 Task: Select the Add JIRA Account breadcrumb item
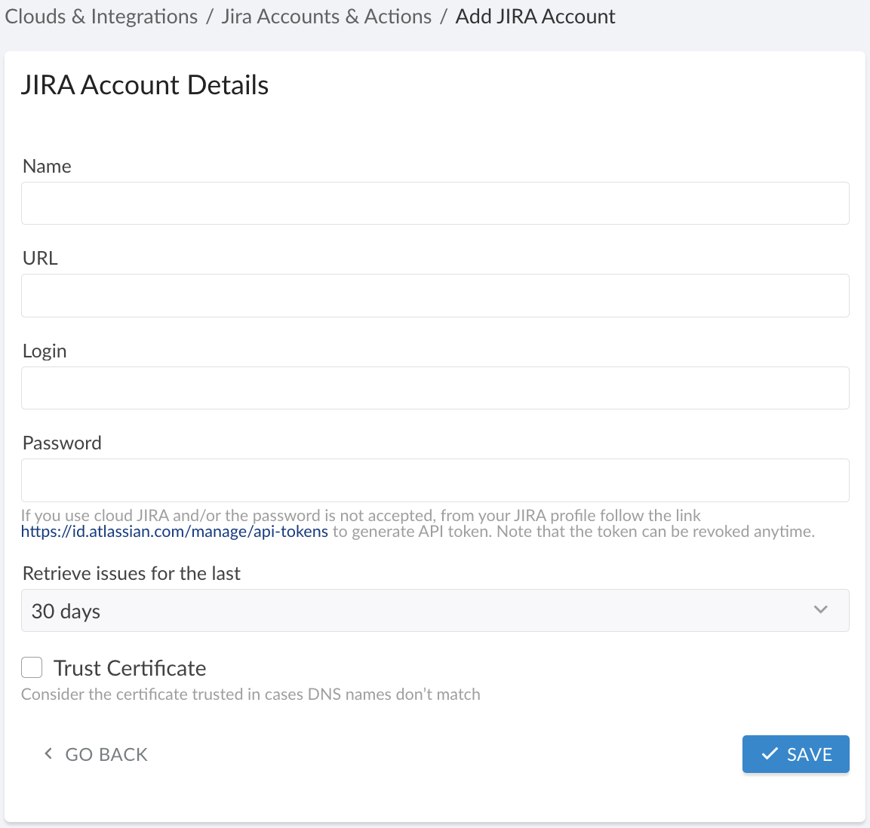pos(535,16)
